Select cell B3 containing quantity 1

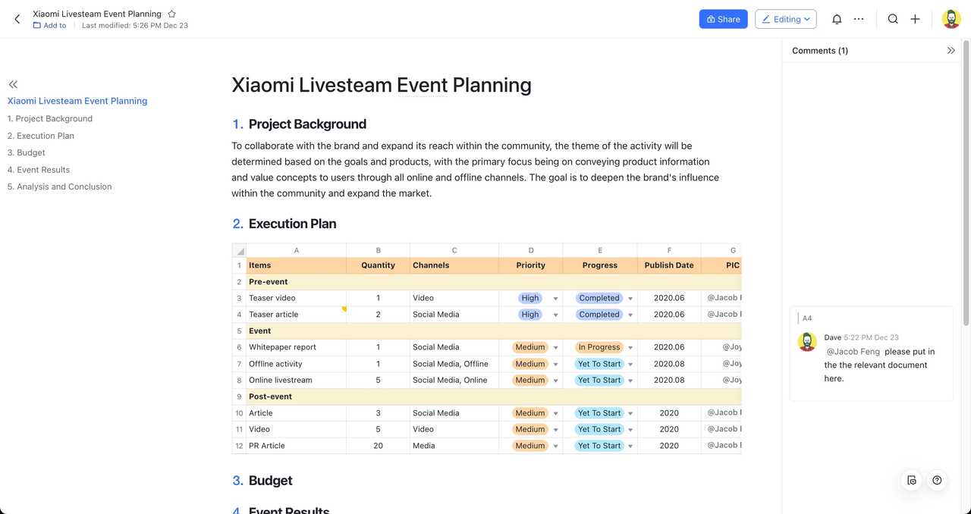coord(378,298)
